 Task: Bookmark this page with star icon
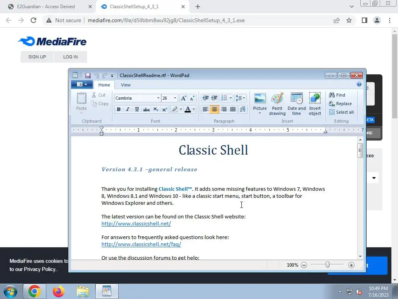point(349,20)
